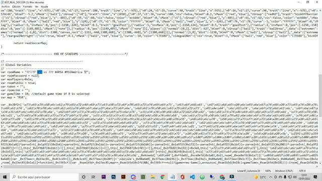Open Adobe Illustrator from taskbar
Image resolution: width=322 pixels, height=181 pixels.
pos(123,177)
